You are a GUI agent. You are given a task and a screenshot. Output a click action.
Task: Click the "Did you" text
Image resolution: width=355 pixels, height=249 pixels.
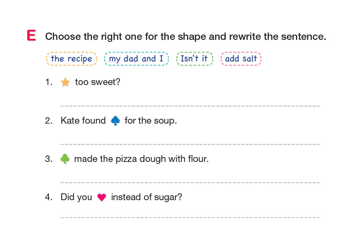click(x=76, y=197)
